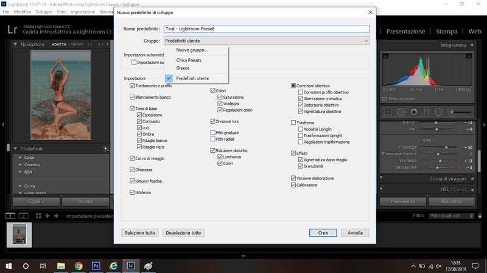Click Seleziona tutto button
The width and height of the screenshot is (487, 273).
pos(140,233)
